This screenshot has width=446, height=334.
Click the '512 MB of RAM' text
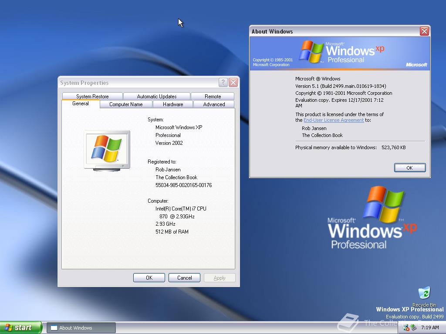point(172,232)
